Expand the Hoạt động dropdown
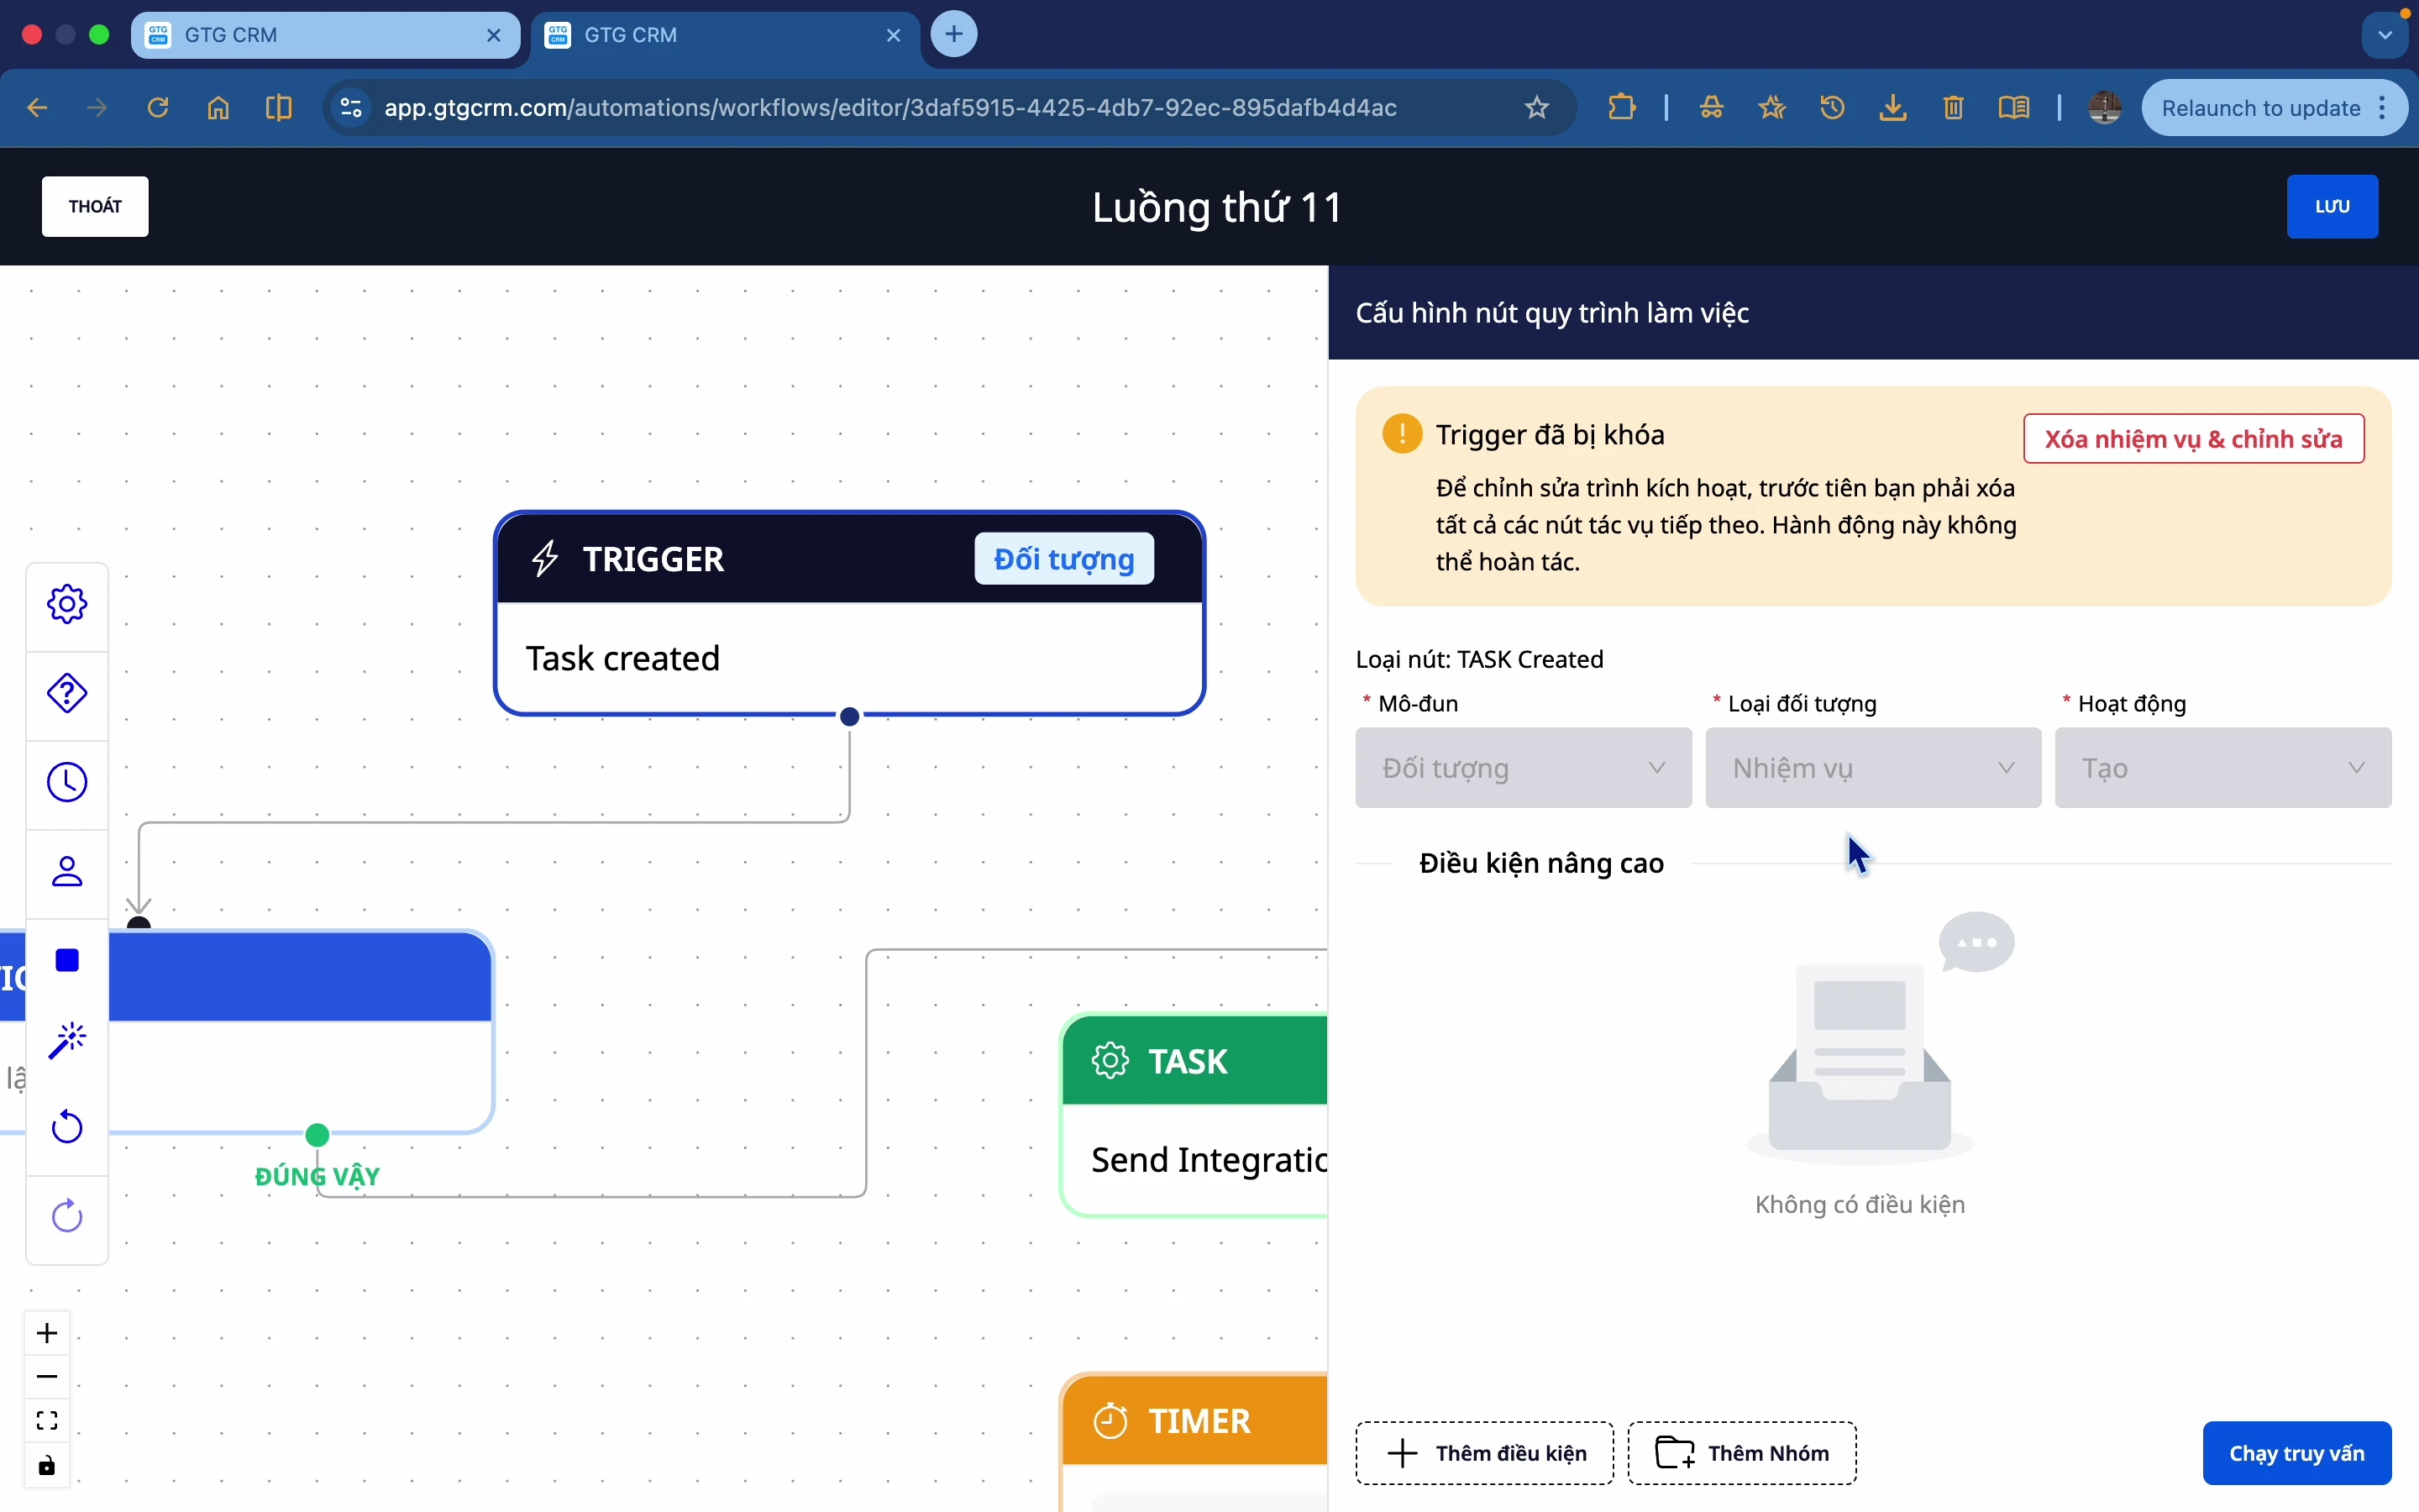The width and height of the screenshot is (2419, 1512). (2222, 768)
